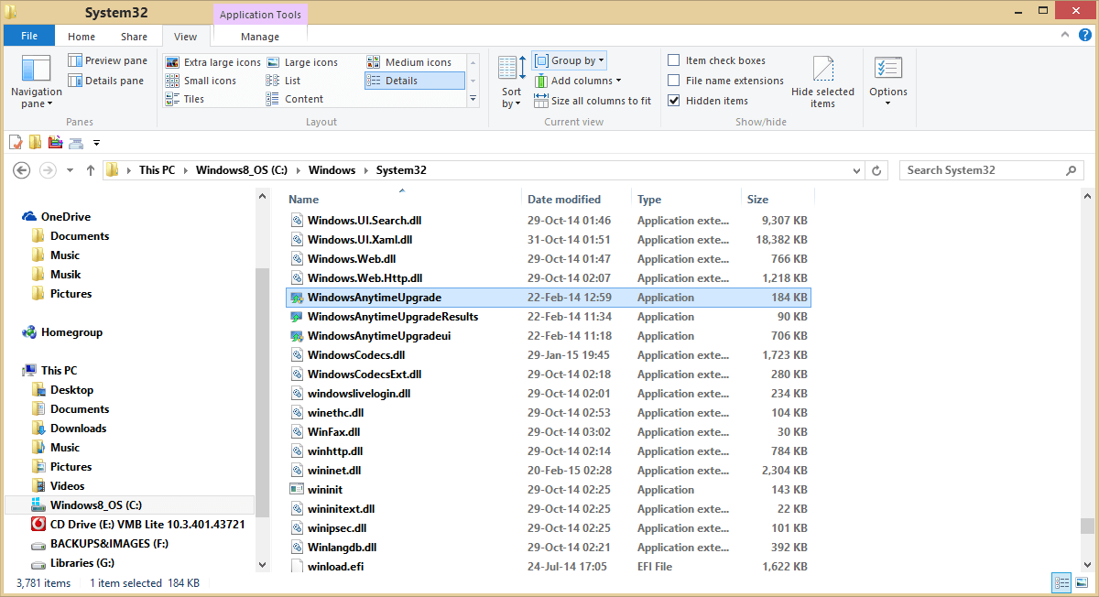1099x597 pixels.
Task: Click the Search System32 box
Action: pyautogui.click(x=993, y=170)
